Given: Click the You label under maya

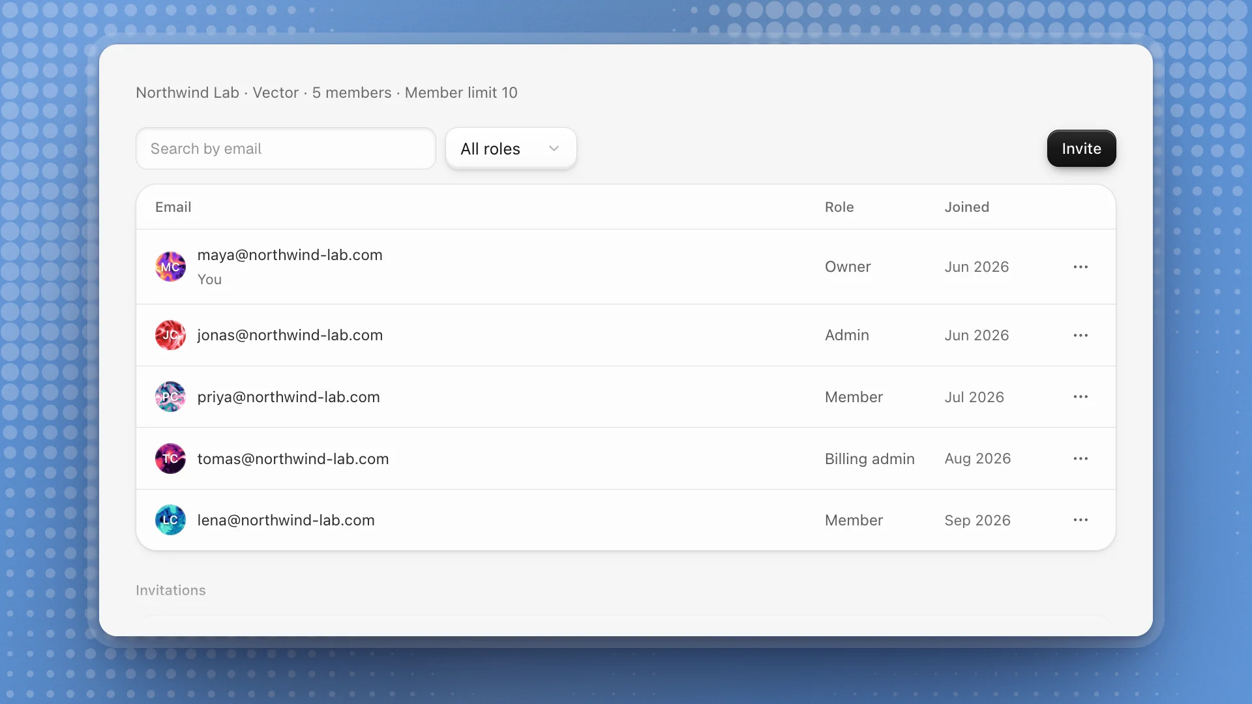Looking at the screenshot, I should pos(209,280).
